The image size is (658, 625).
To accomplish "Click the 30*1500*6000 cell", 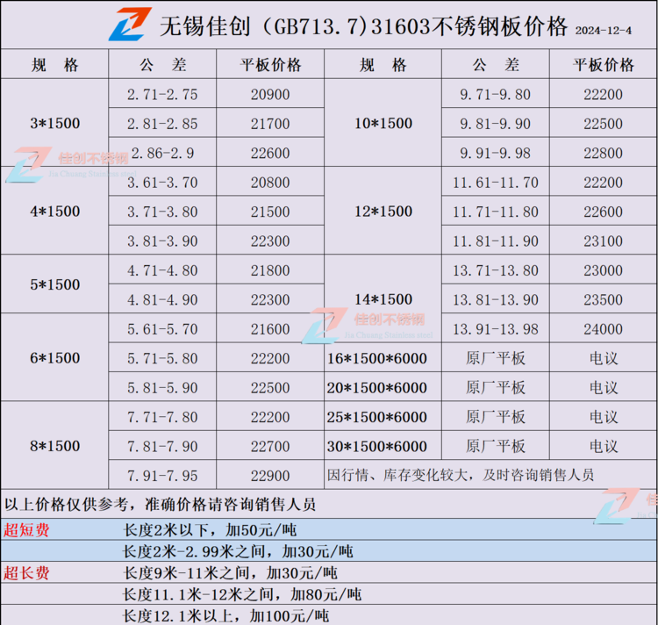I will click(383, 446).
